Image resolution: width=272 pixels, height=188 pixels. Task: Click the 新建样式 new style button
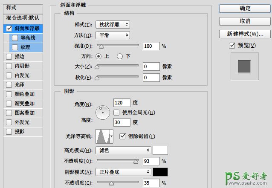[x=245, y=34]
